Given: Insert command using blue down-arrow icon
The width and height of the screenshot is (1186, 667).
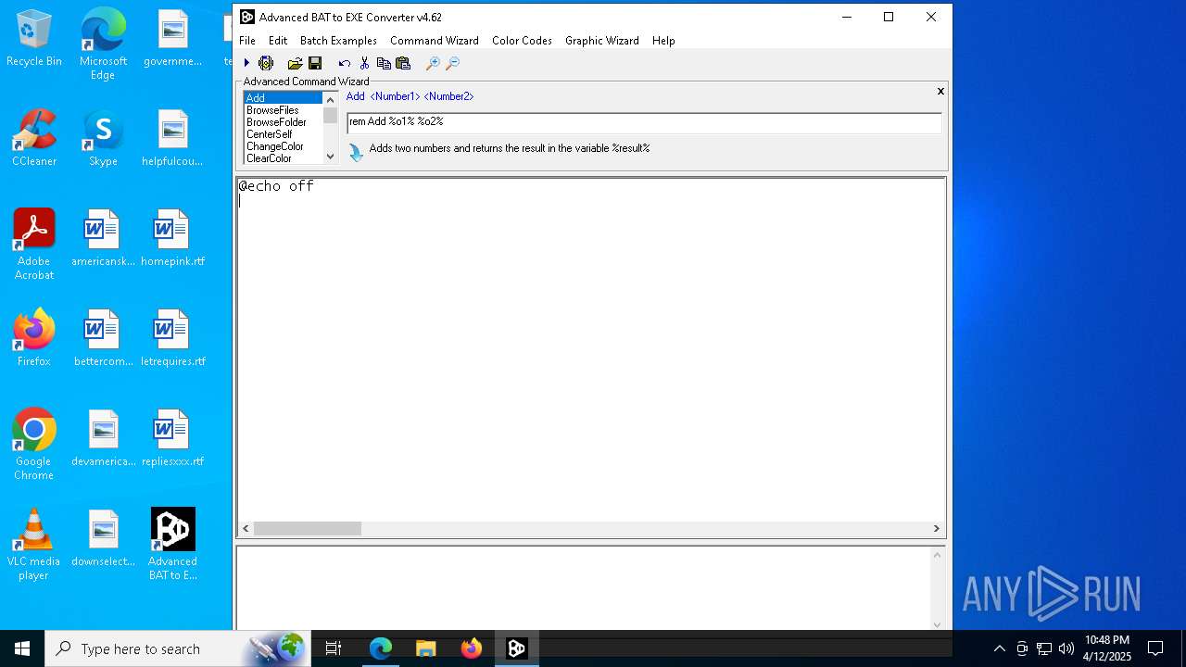Looking at the screenshot, I should click(x=356, y=151).
